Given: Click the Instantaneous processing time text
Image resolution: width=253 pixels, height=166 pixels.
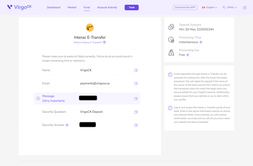Looking at the screenshot, I should coord(188,42).
